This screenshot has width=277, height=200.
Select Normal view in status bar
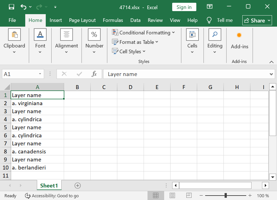[x=156, y=196]
